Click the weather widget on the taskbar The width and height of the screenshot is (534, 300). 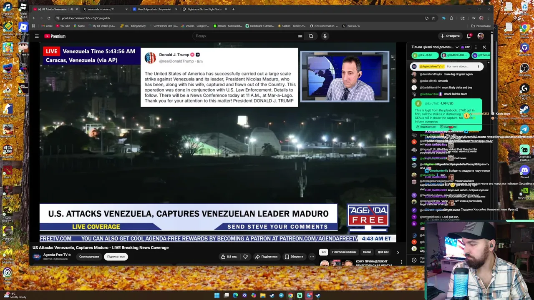click(14, 295)
